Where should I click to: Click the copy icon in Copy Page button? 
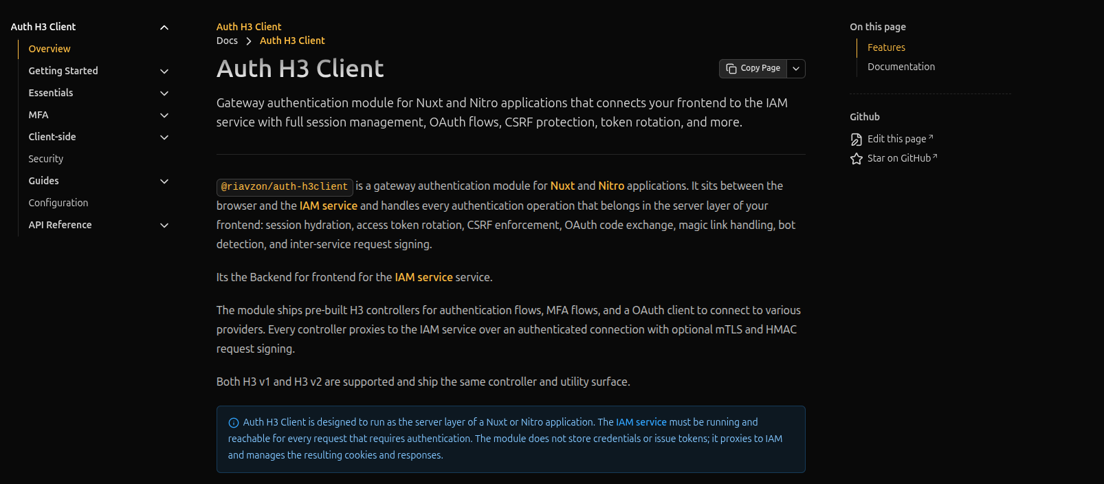[x=731, y=69]
